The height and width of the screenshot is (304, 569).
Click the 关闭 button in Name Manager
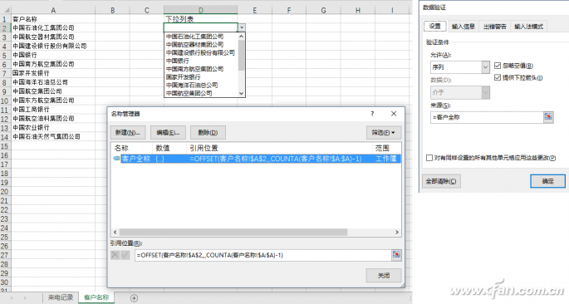(x=384, y=275)
